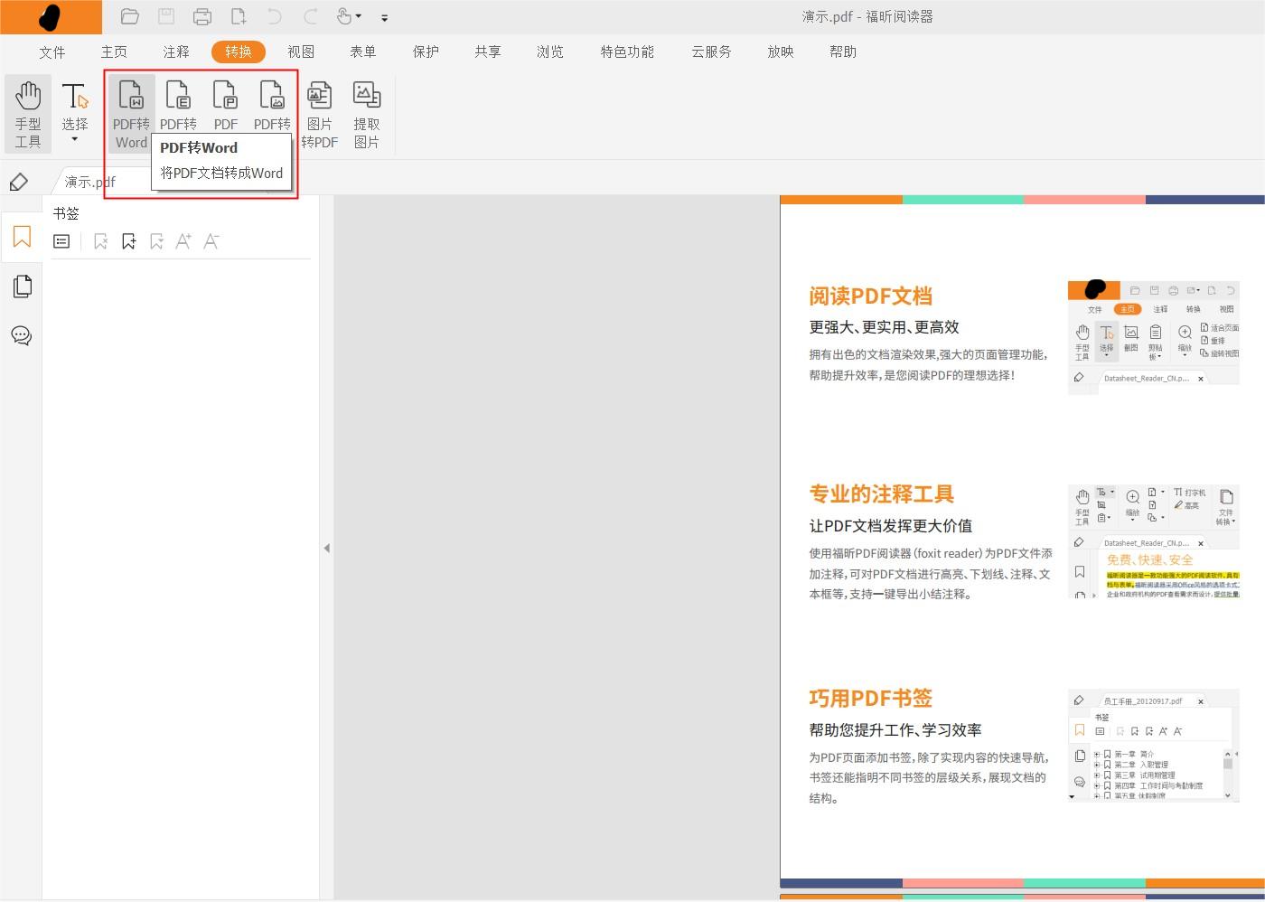Expand the quick access toolbar customize arrow
The image size is (1265, 902).
pos(384,17)
